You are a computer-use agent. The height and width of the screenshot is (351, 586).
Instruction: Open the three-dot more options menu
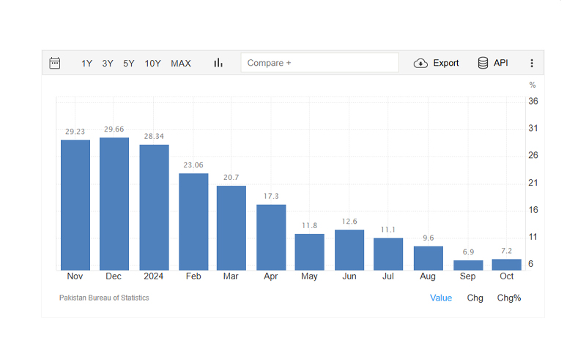click(x=532, y=63)
